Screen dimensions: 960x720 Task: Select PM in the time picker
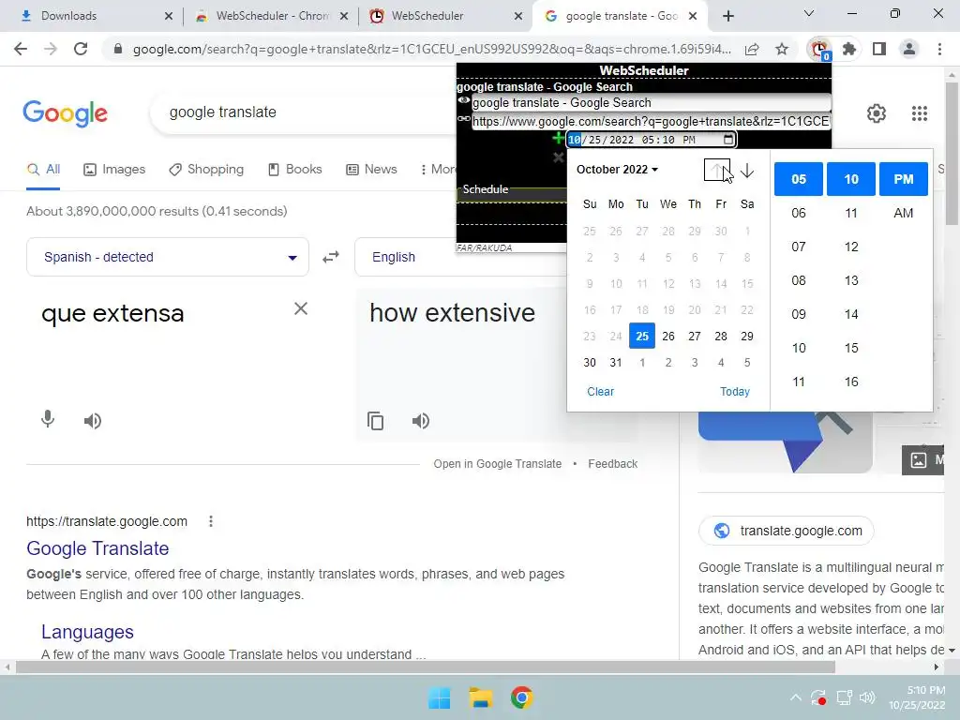point(903,179)
